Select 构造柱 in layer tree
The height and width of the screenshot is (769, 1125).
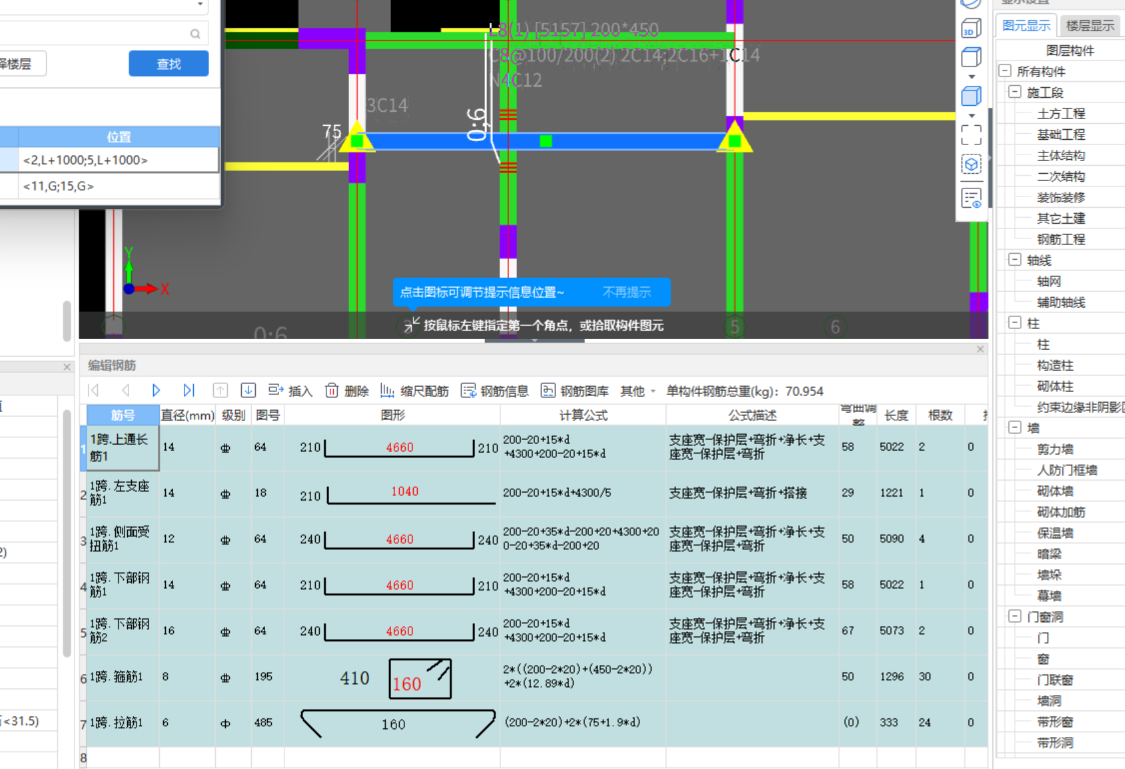coord(1055,365)
